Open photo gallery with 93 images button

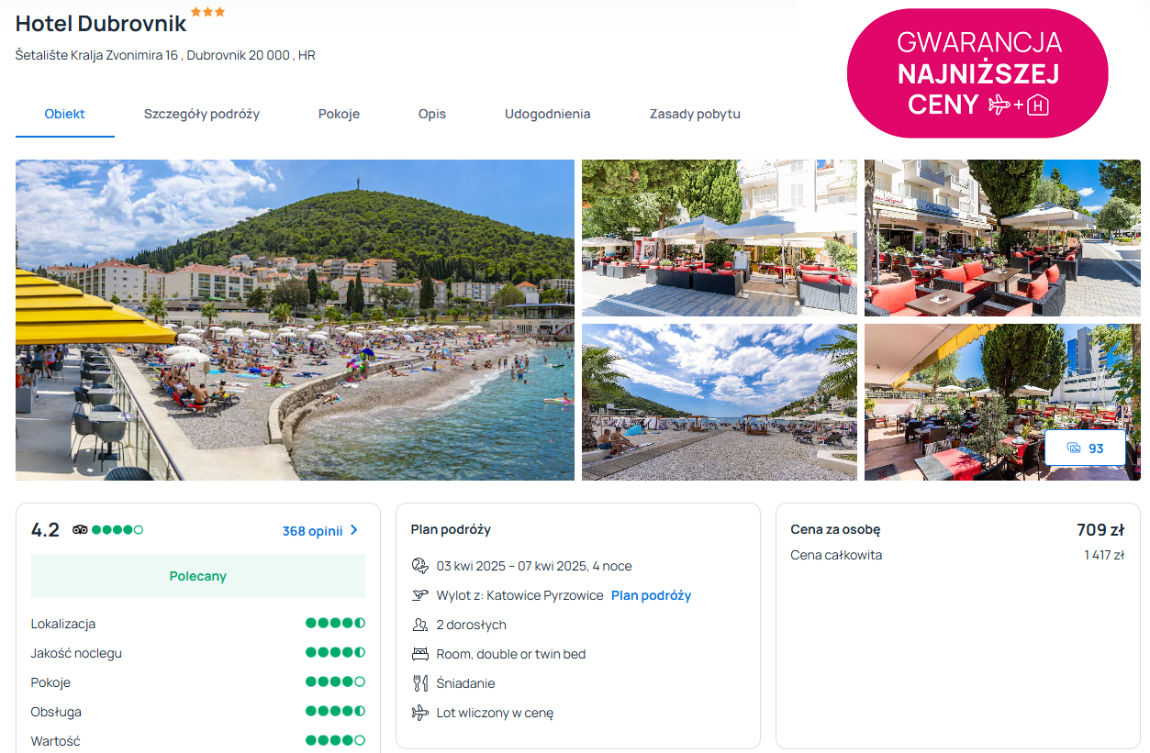pyautogui.click(x=1085, y=448)
